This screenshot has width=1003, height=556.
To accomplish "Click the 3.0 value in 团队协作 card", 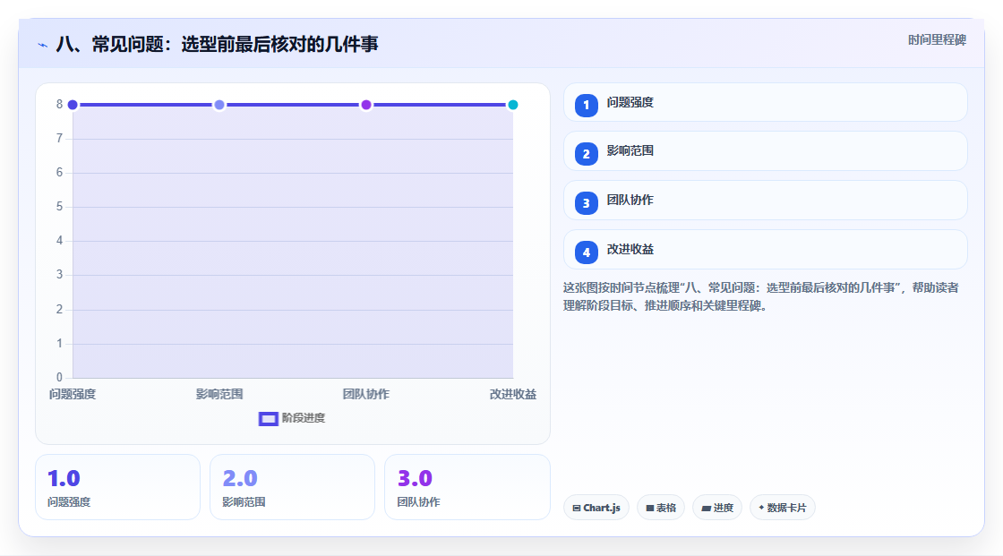I will (415, 479).
